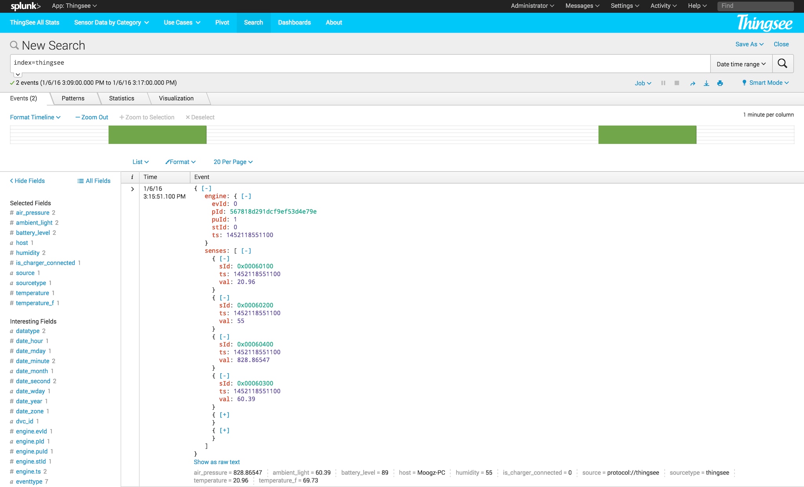The height and width of the screenshot is (487, 804).
Task: Open Messages menu
Action: click(582, 6)
